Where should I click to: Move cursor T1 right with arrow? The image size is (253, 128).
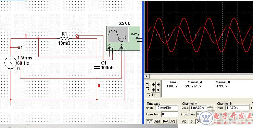tap(158, 84)
